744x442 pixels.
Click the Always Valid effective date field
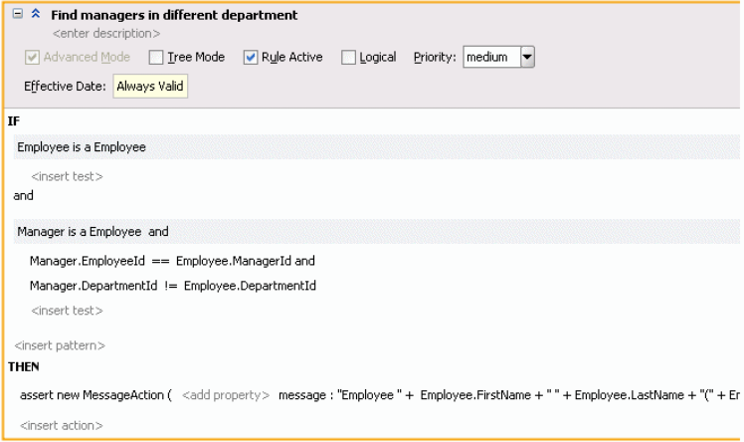(149, 87)
